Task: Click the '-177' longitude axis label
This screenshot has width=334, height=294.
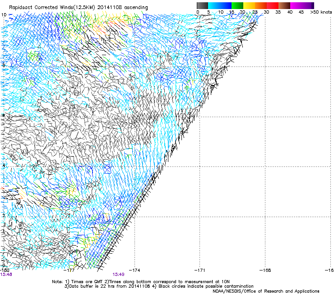Action: (x=70, y=270)
